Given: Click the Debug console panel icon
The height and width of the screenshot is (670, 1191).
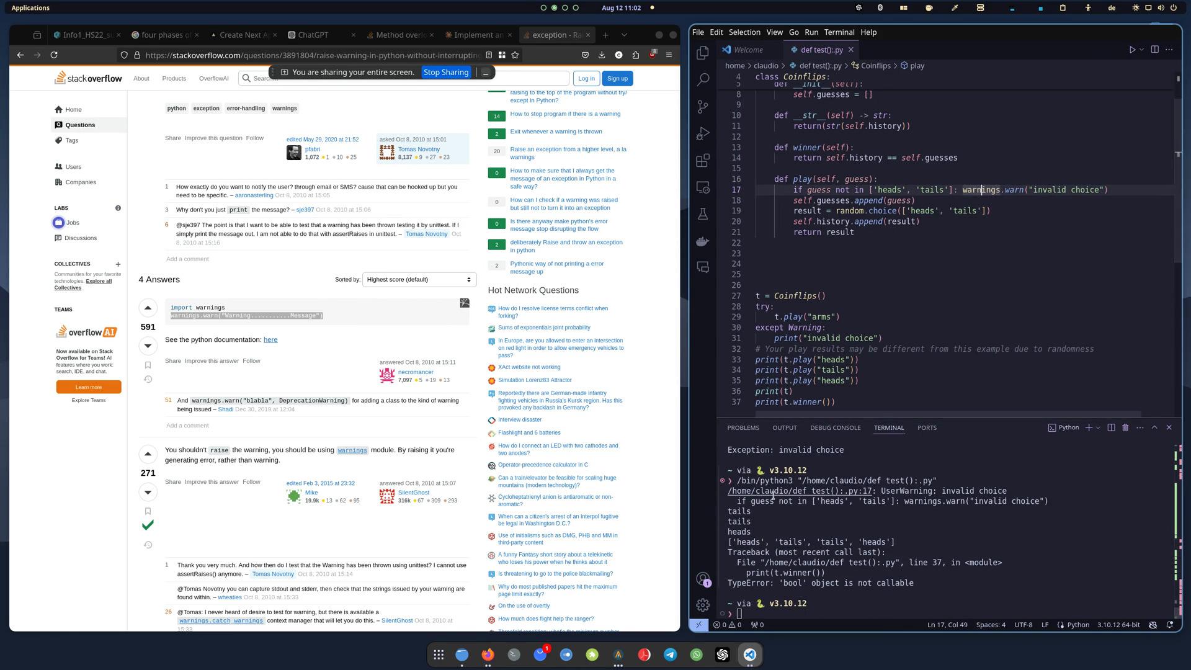Looking at the screenshot, I should 836,428.
